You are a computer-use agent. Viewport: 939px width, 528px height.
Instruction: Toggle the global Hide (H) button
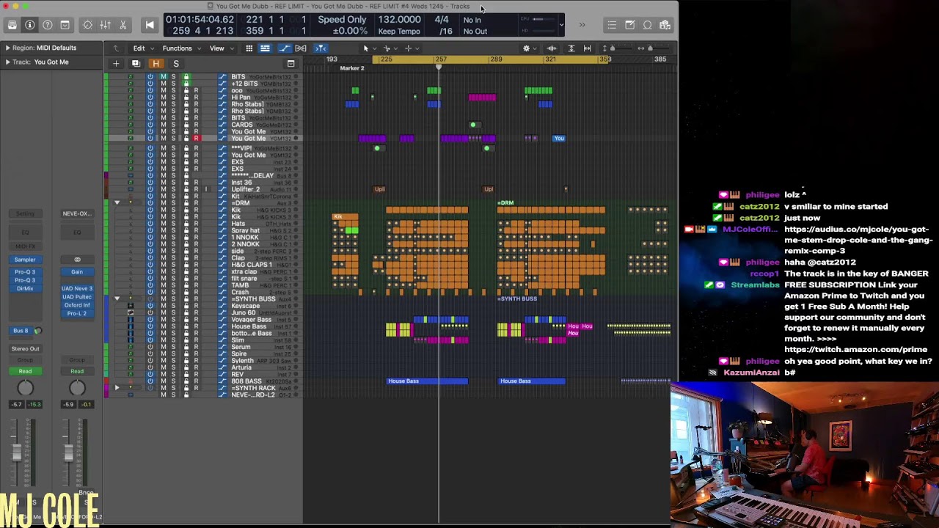pos(156,64)
